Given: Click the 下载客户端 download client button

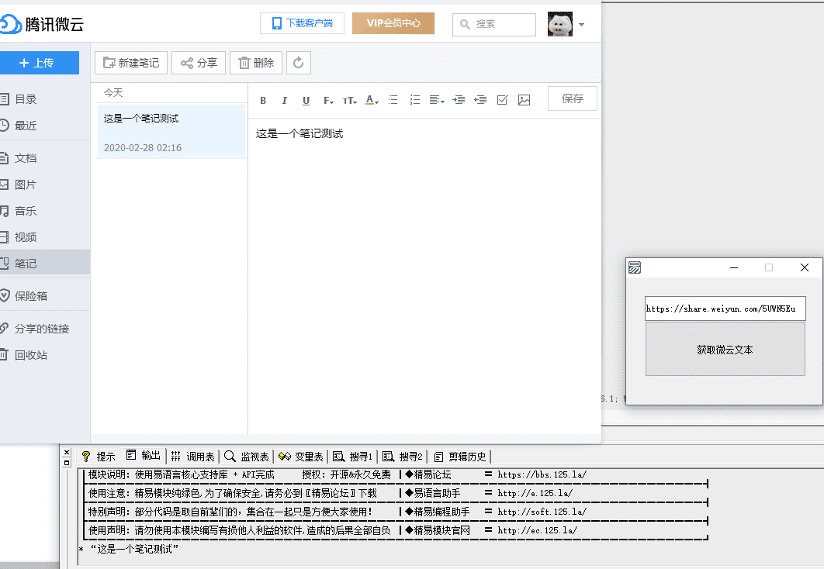Looking at the screenshot, I should pos(302,23).
